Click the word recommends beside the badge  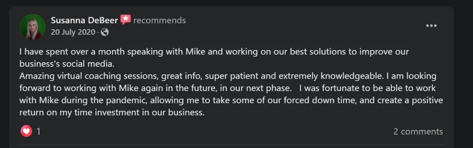[x=160, y=20]
